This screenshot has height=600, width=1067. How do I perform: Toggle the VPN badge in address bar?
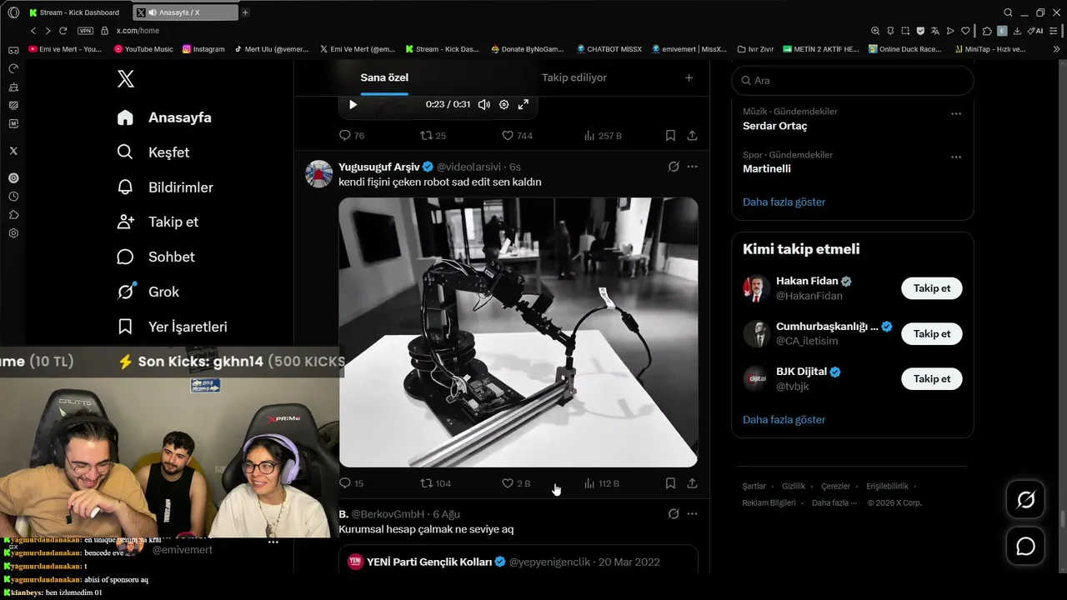(x=85, y=31)
